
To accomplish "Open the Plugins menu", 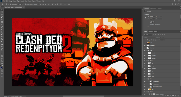I will tap(34, 1).
